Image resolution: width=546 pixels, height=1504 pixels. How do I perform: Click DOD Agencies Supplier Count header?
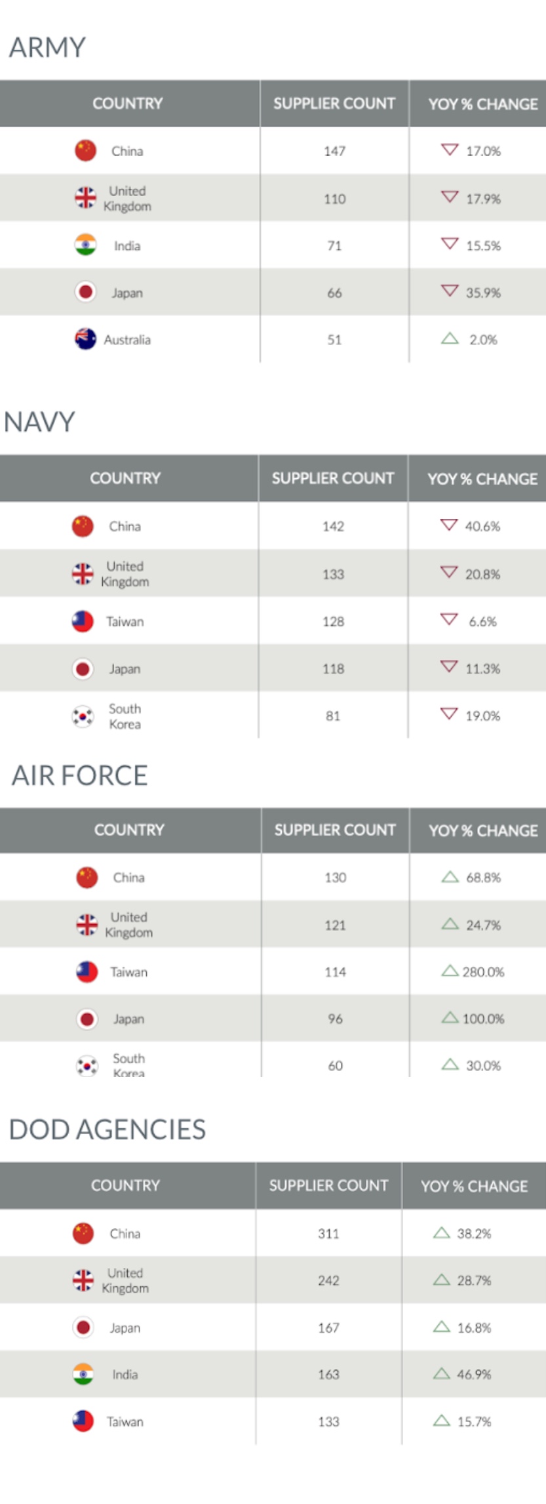pos(328,1185)
